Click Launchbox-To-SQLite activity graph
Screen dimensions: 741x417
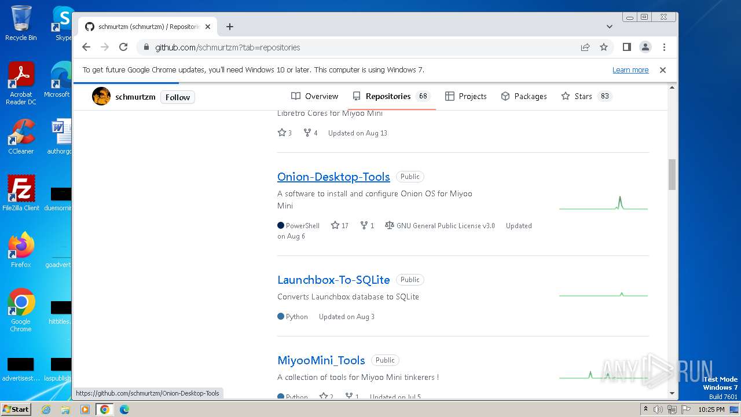603,294
